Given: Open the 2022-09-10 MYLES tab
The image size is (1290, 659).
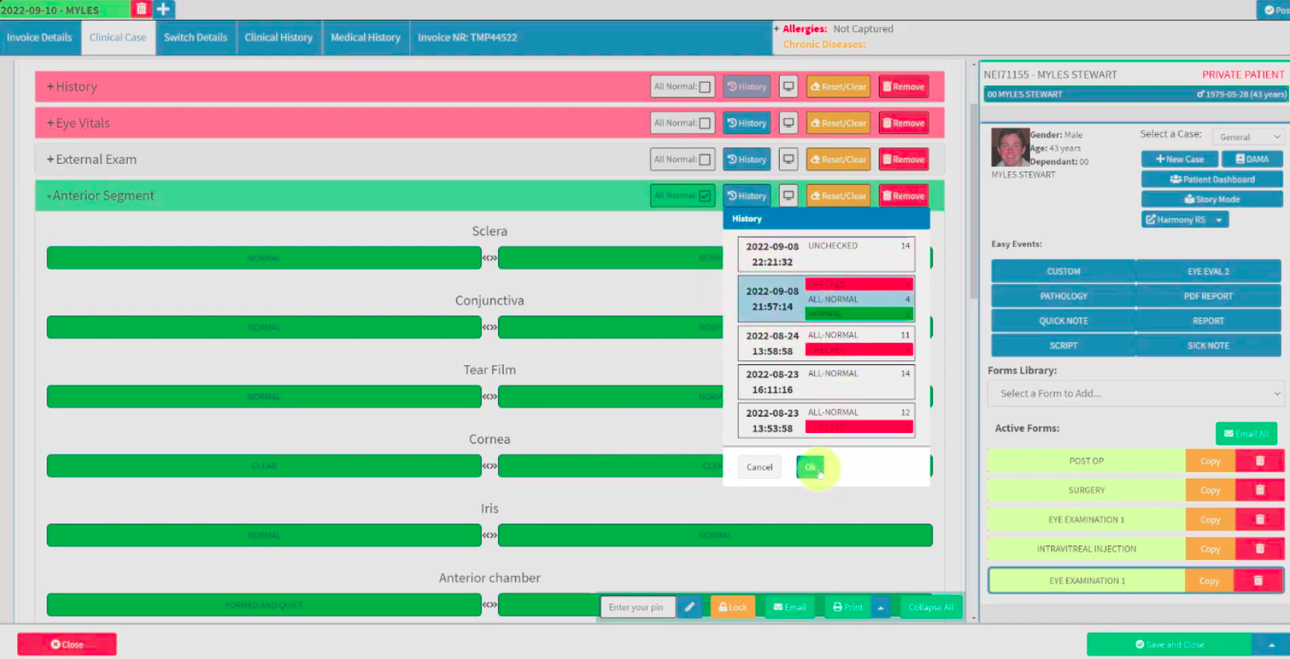Looking at the screenshot, I should point(64,9).
